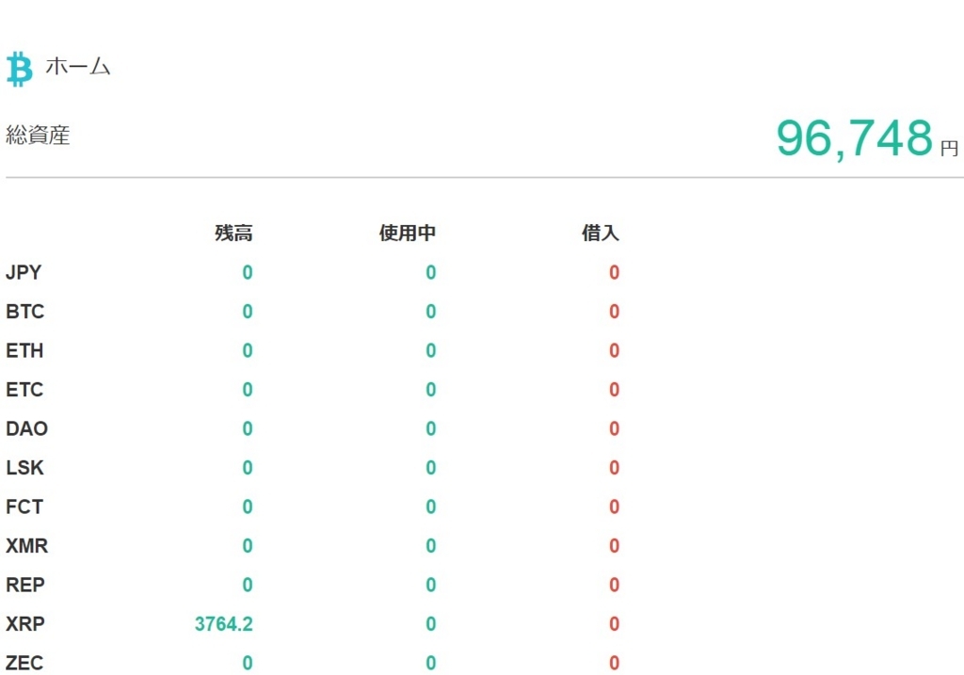Click the ETC 借入 red value

[614, 390]
